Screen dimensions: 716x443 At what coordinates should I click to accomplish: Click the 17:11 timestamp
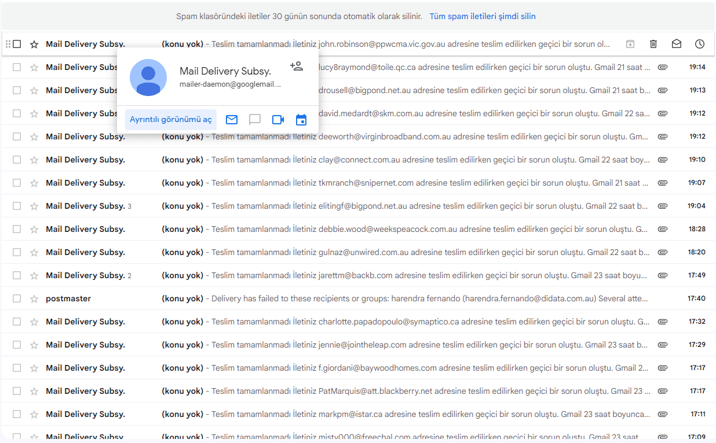pos(697,414)
